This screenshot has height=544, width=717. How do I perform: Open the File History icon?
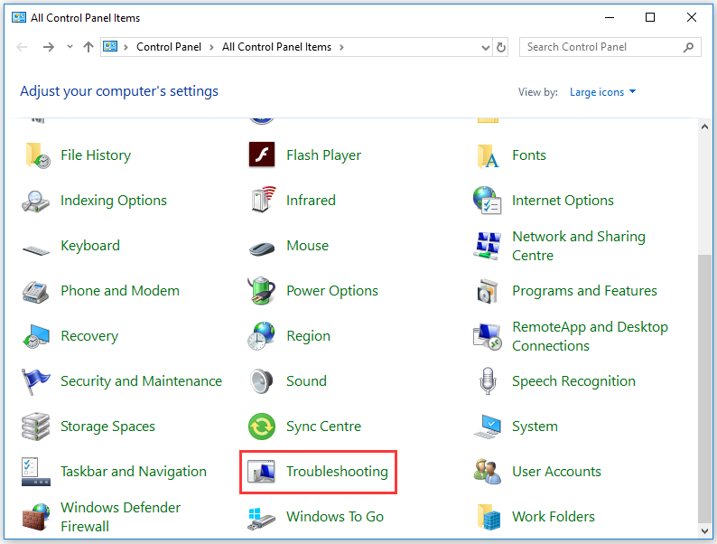point(38,155)
